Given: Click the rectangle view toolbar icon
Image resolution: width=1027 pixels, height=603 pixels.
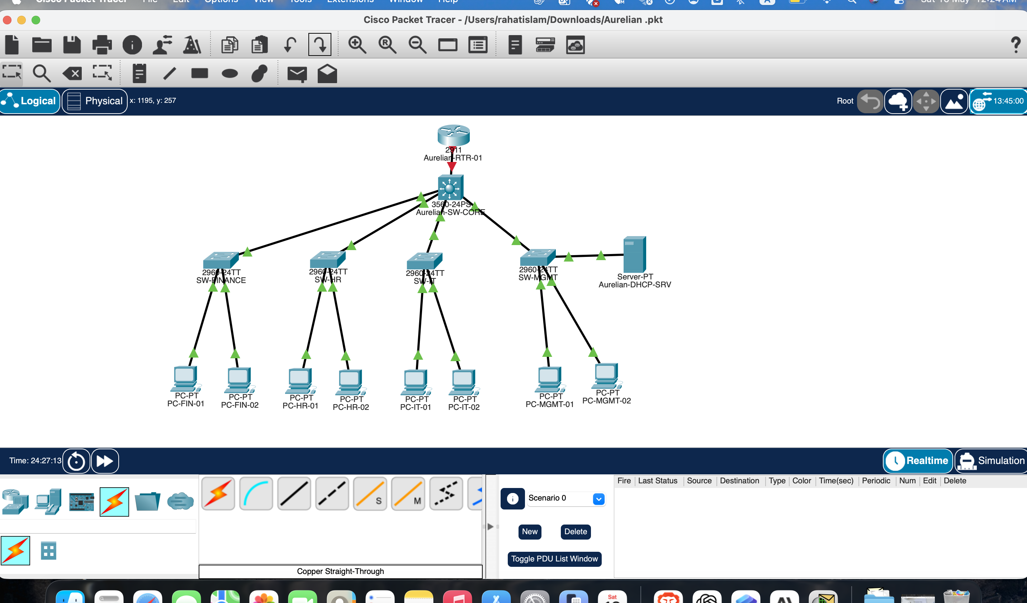Looking at the screenshot, I should pyautogui.click(x=448, y=45).
